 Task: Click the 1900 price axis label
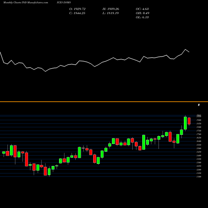coord(199,120)
